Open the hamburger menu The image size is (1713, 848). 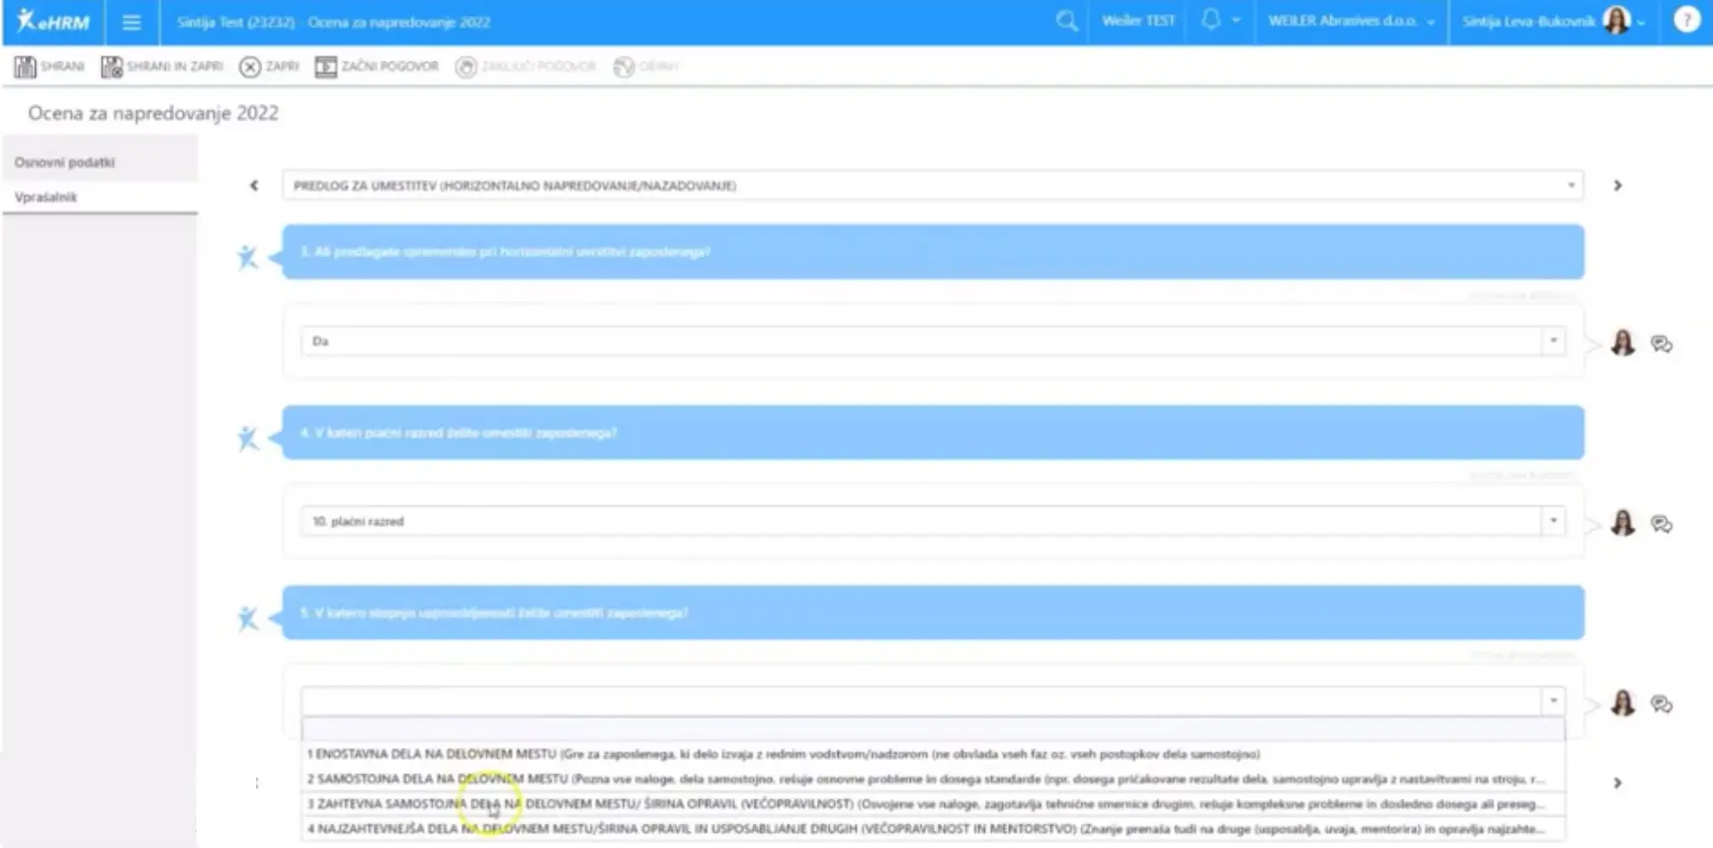(x=131, y=22)
